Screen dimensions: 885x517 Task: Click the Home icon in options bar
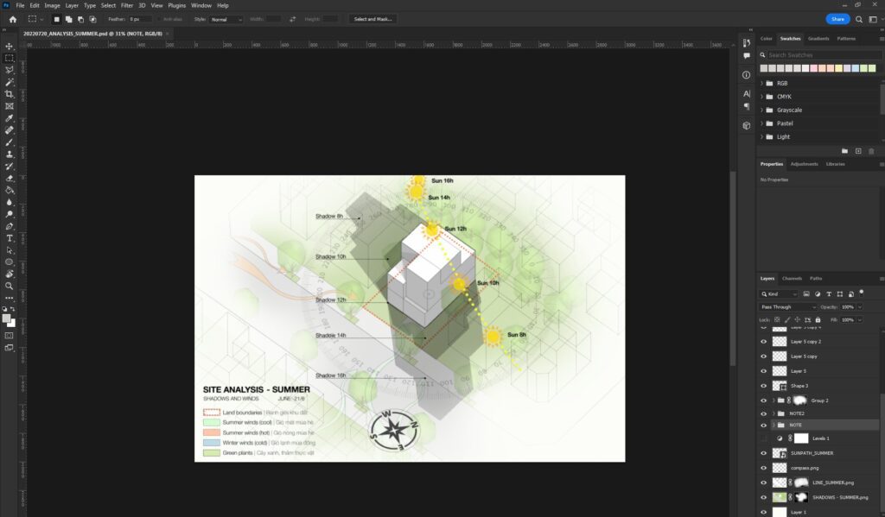(12, 19)
